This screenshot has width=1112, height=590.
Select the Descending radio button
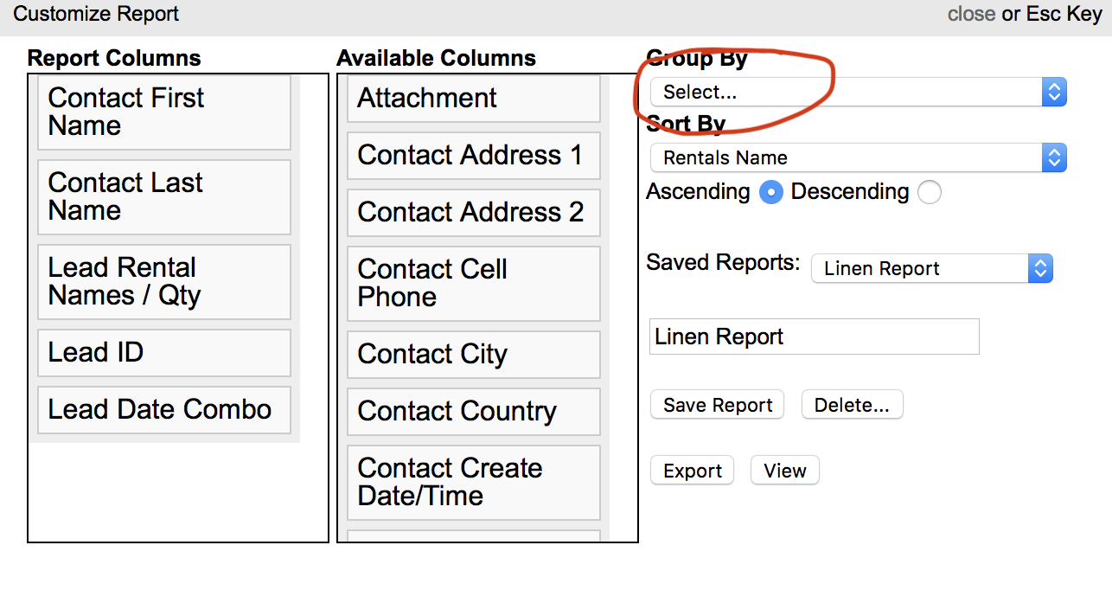[929, 192]
